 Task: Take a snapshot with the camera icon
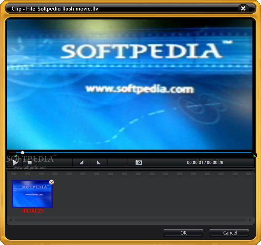click(139, 162)
